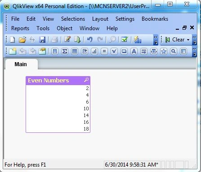Image resolution: width=201 pixels, height=172 pixels.
Task: Select value 18 in Even Numbers
Action: coord(58,129)
